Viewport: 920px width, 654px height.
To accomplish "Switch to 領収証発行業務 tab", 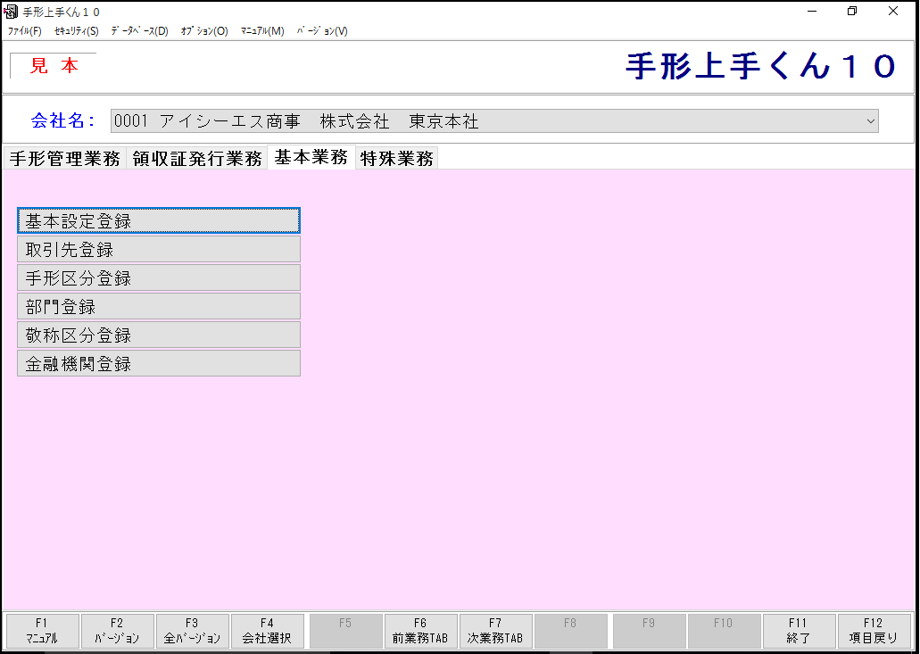I will point(197,158).
